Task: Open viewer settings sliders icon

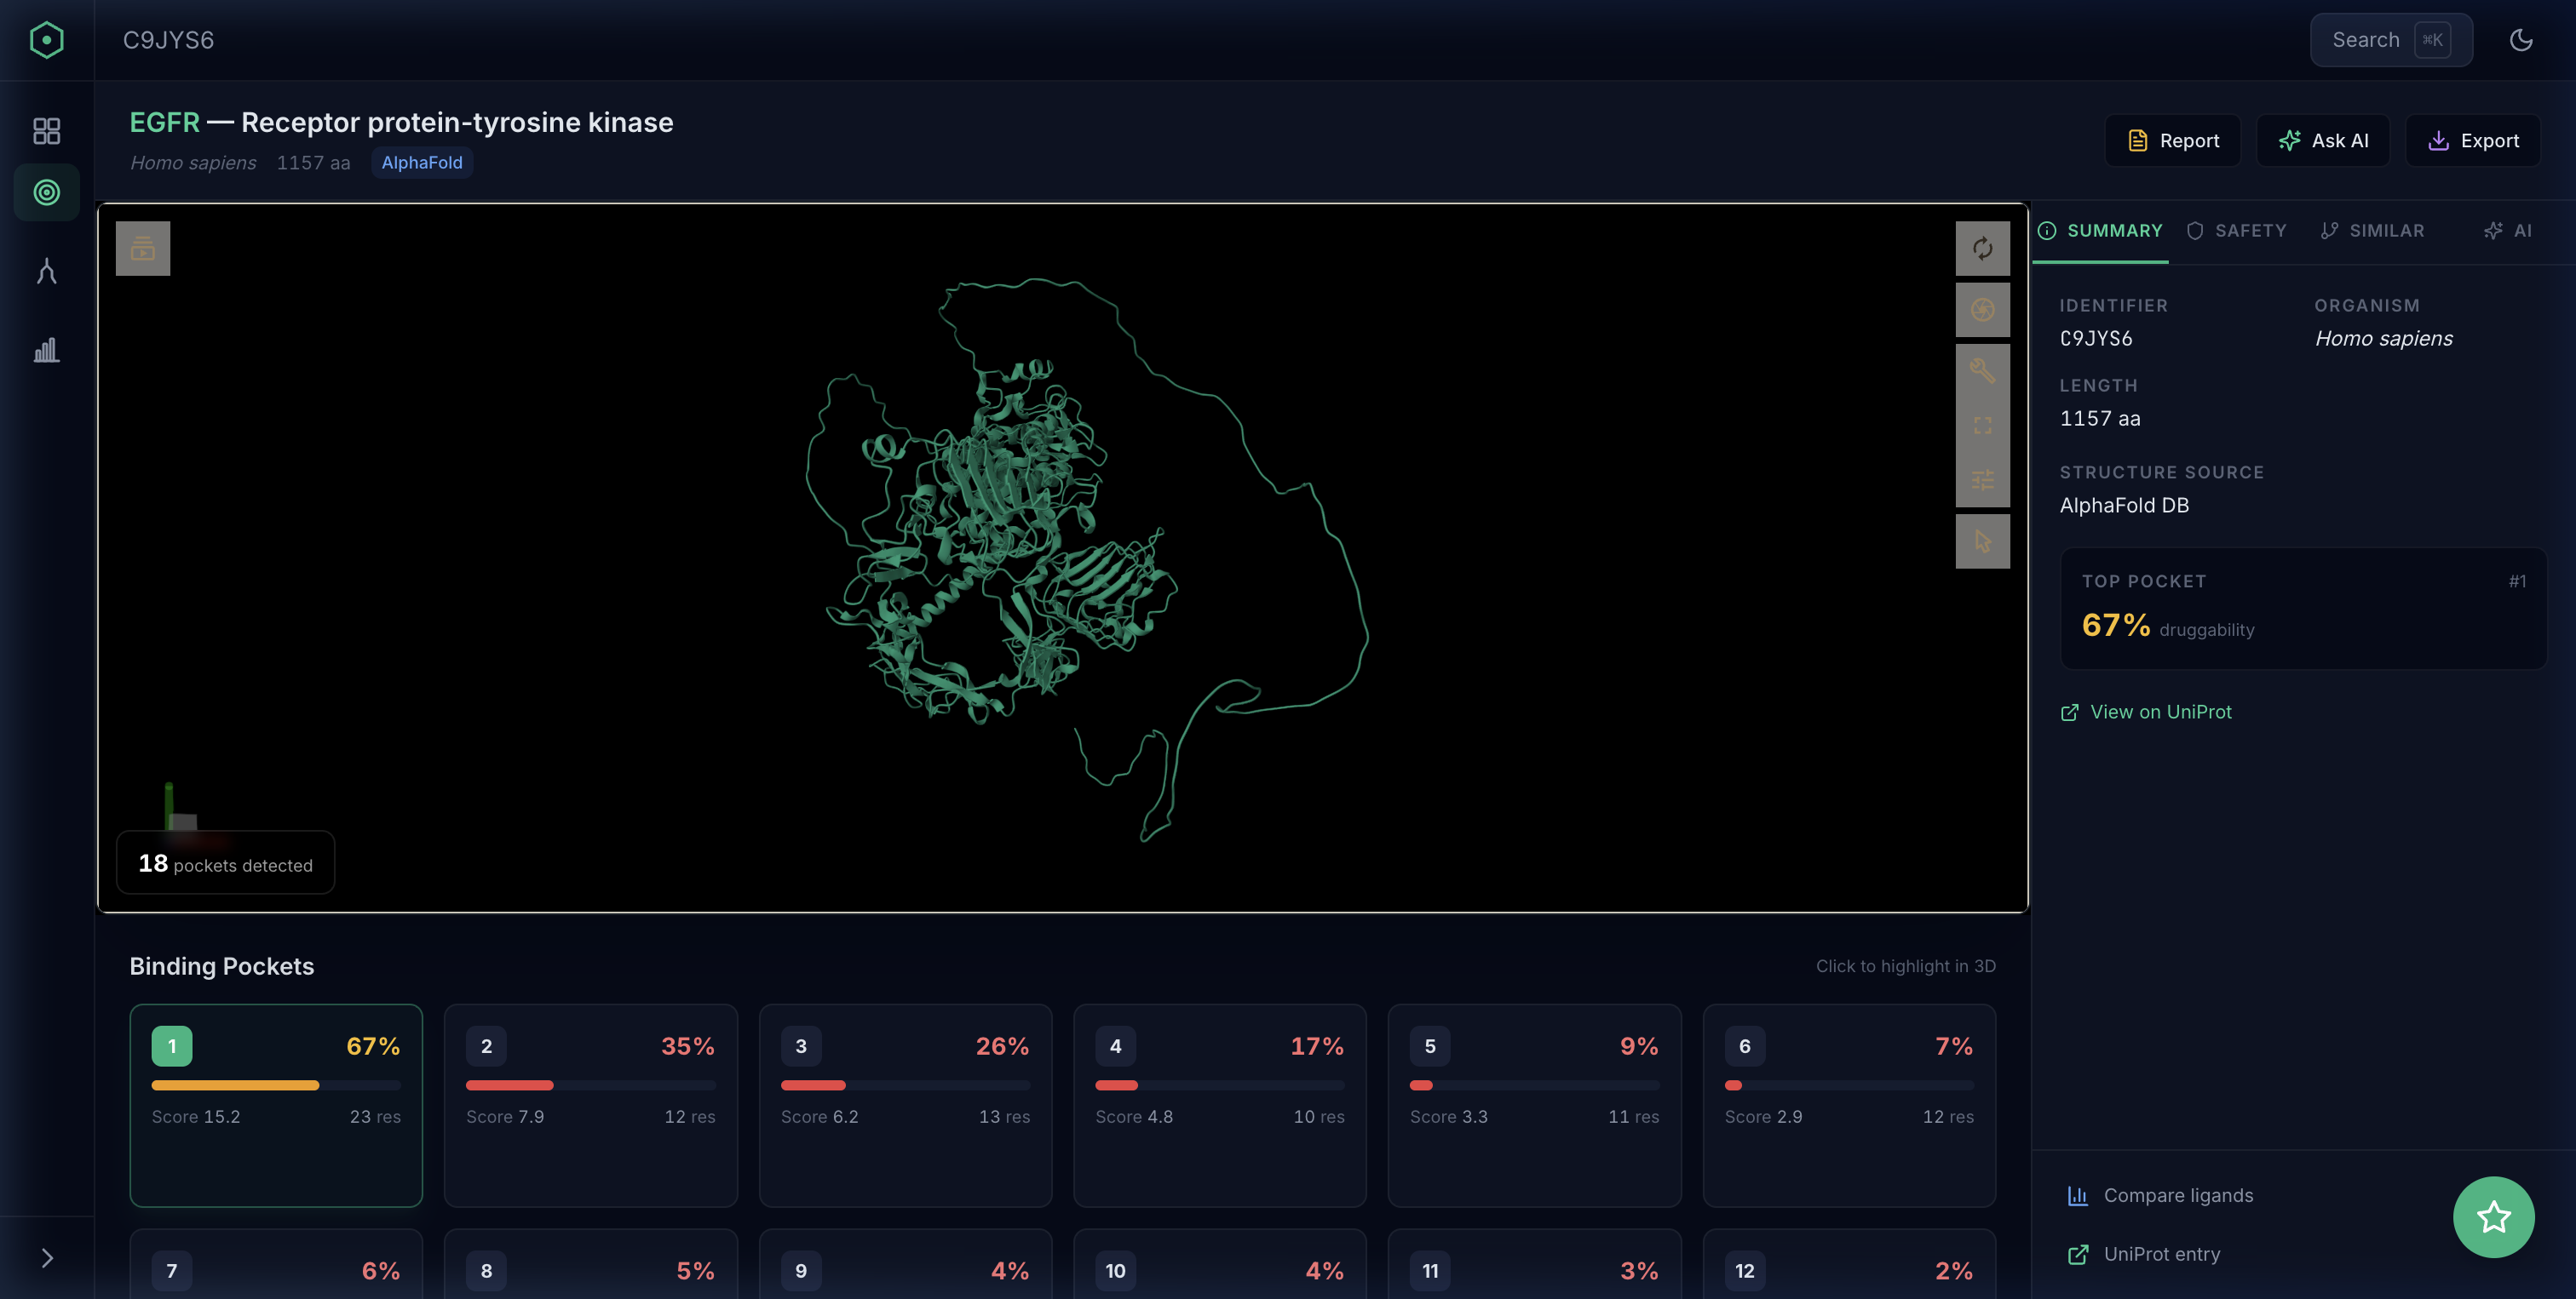Action: coord(1982,481)
